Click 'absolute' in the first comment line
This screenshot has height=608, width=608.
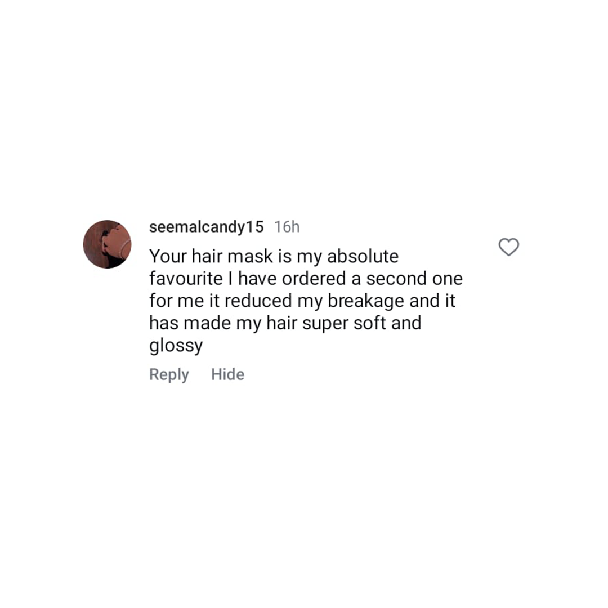(363, 256)
